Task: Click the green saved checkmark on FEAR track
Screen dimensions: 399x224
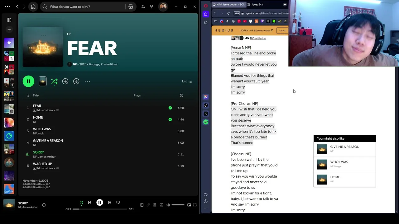Action: point(170,108)
